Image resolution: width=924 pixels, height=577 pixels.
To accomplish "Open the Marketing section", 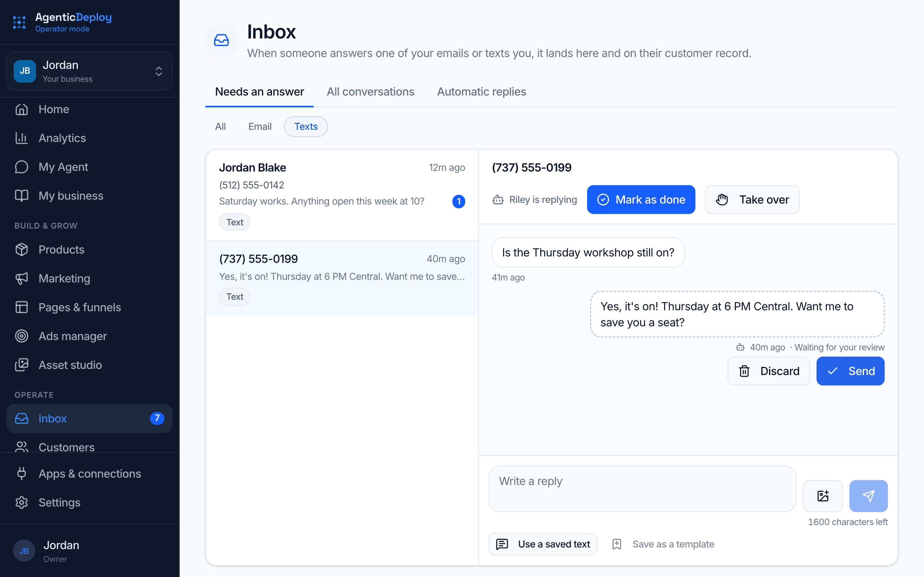I will [89, 279].
